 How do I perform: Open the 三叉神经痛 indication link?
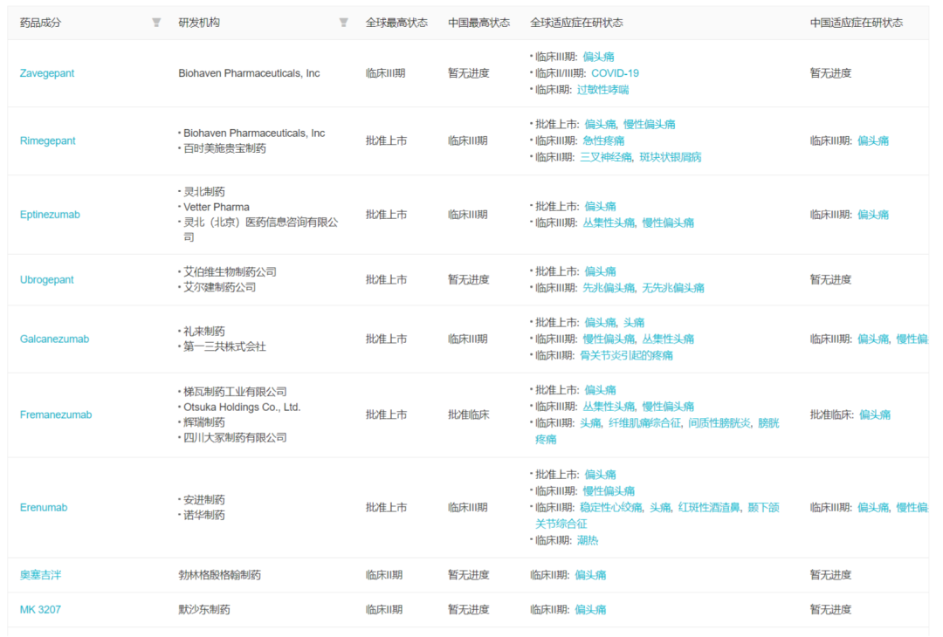pos(606,157)
